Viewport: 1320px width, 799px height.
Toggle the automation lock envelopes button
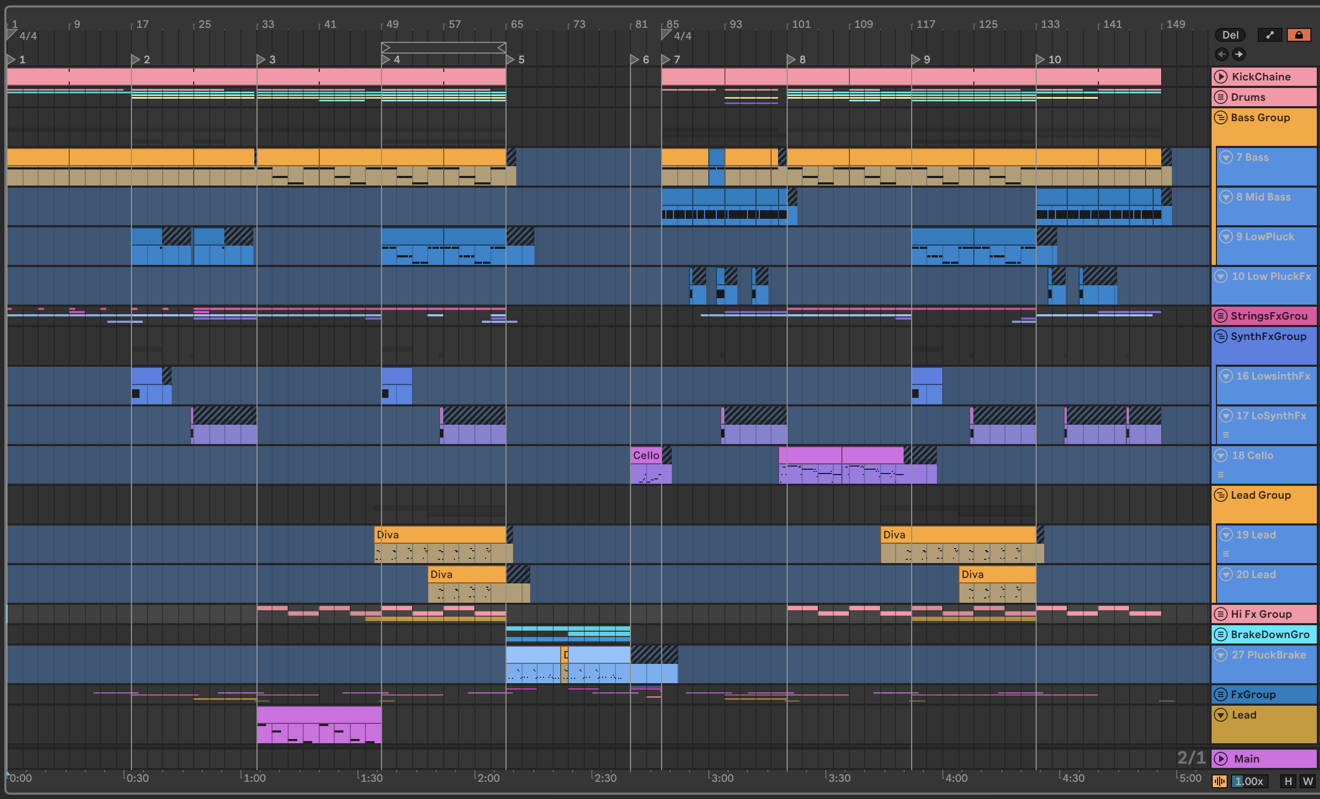click(x=1299, y=35)
